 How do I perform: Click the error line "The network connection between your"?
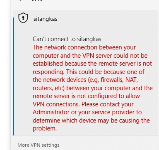point(84,47)
